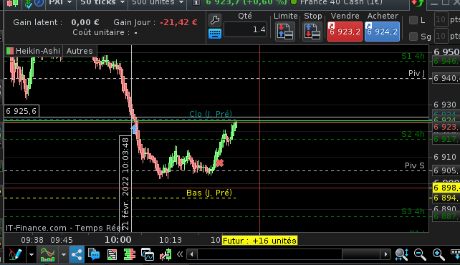Click the info icon beside price
The width and height of the screenshot is (460, 265).
(x=196, y=3)
